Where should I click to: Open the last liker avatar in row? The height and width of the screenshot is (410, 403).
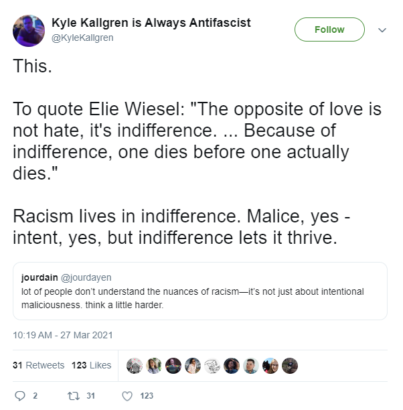pos(290,366)
